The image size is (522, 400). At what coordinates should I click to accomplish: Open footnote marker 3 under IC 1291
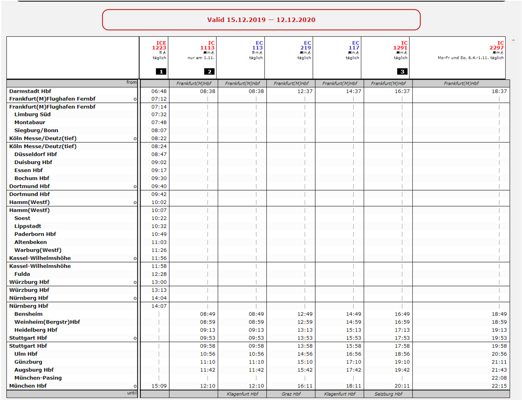(402, 71)
